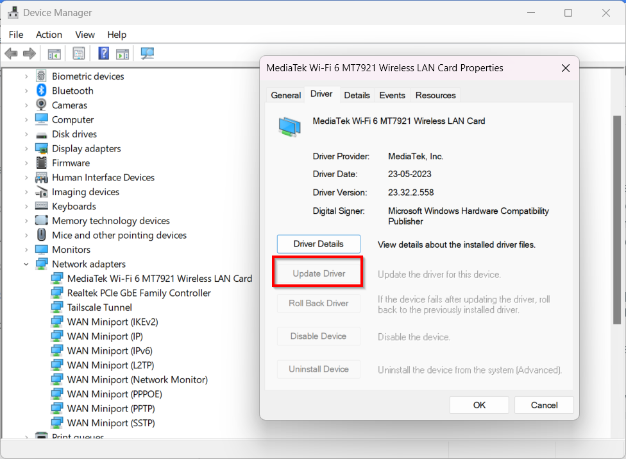Open the View menu
This screenshot has height=459, width=626.
click(x=85, y=35)
